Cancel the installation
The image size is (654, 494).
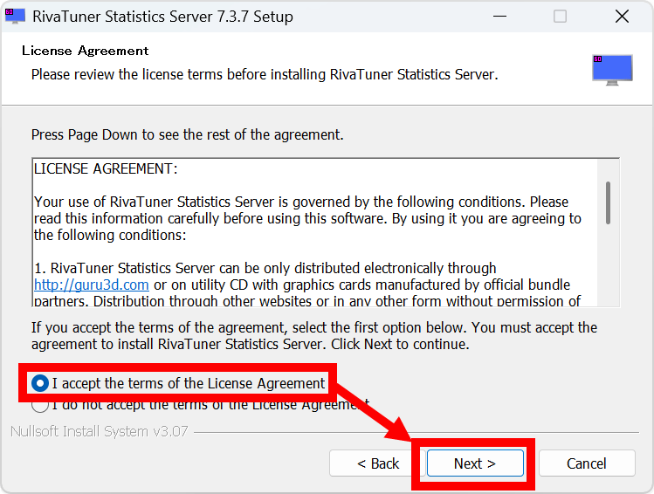click(586, 463)
